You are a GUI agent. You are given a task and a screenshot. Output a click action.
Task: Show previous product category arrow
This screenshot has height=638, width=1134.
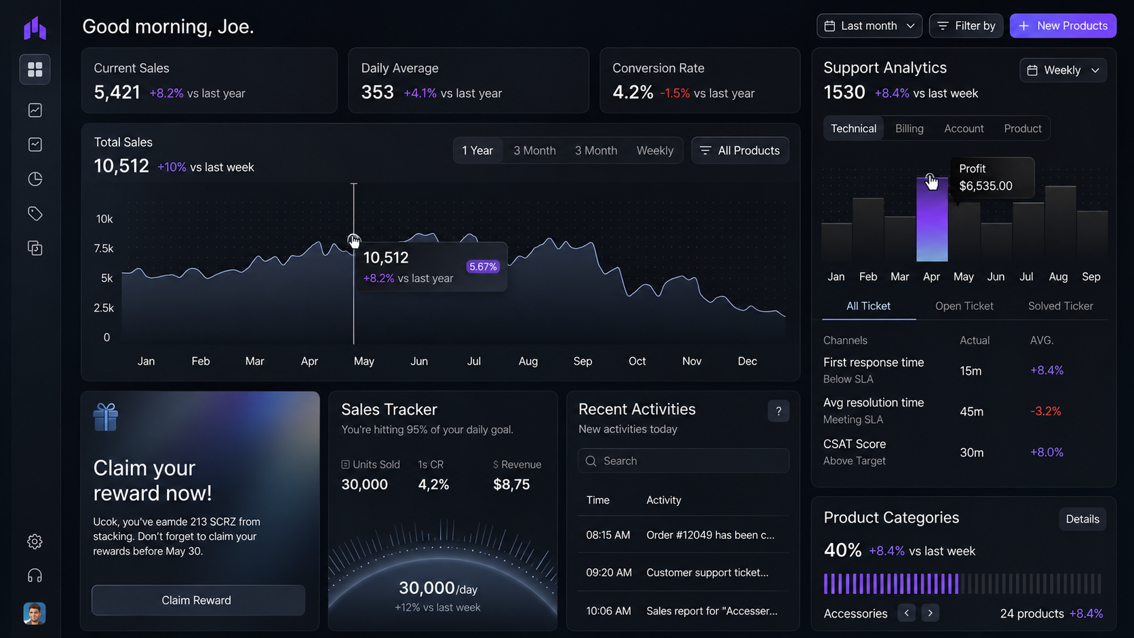907,613
